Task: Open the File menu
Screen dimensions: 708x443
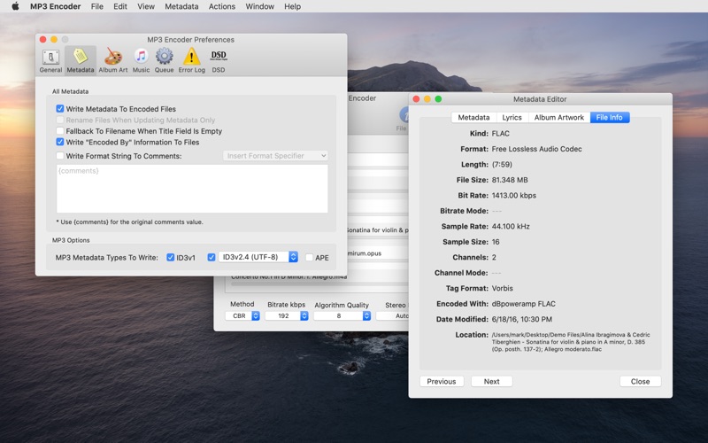Action: coord(97,6)
